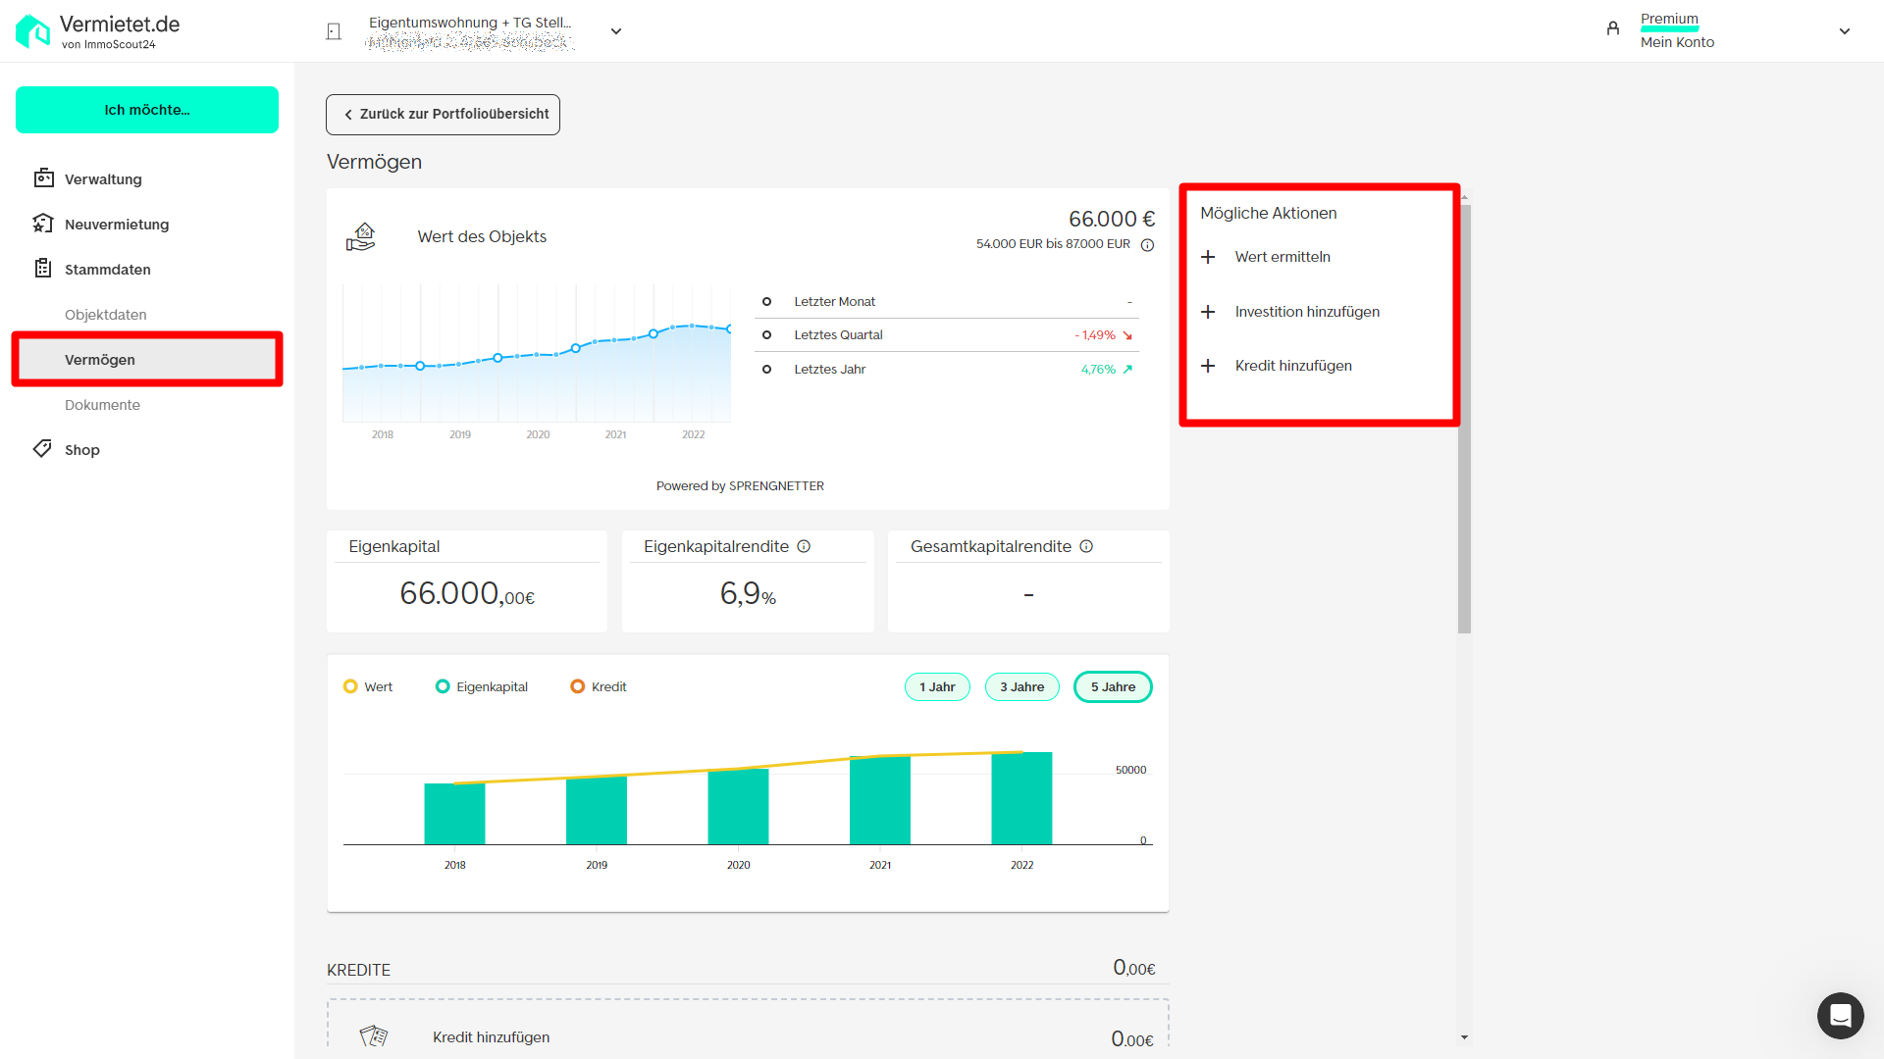Open the Shop sidebar entry
Image resolution: width=1884 pixels, height=1059 pixels.
click(x=82, y=450)
